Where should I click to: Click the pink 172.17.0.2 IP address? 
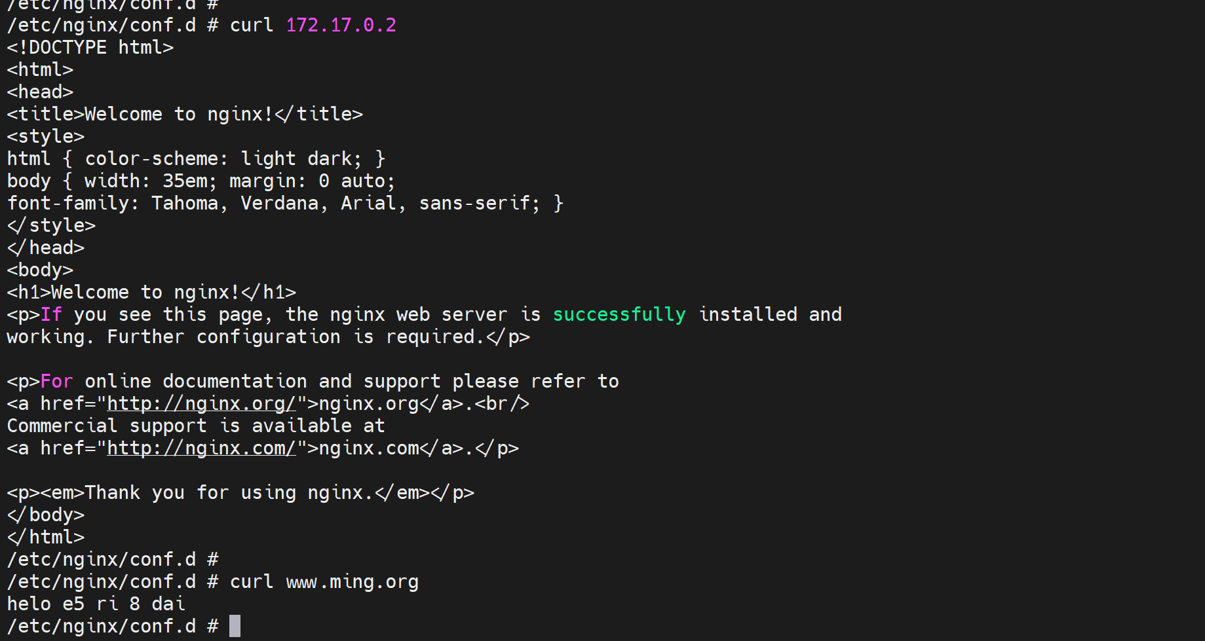[341, 25]
